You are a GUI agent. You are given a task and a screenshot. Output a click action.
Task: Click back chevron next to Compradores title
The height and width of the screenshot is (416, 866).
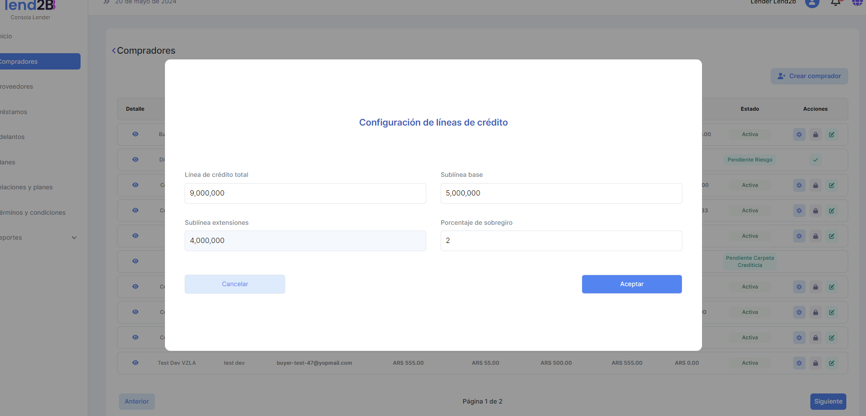(114, 51)
